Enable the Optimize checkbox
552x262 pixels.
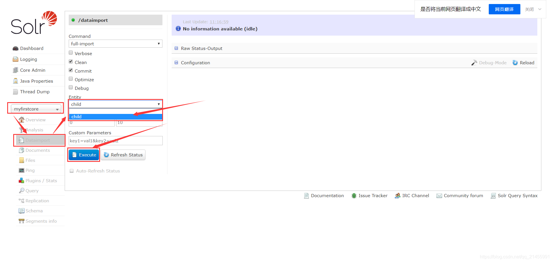[x=71, y=79]
